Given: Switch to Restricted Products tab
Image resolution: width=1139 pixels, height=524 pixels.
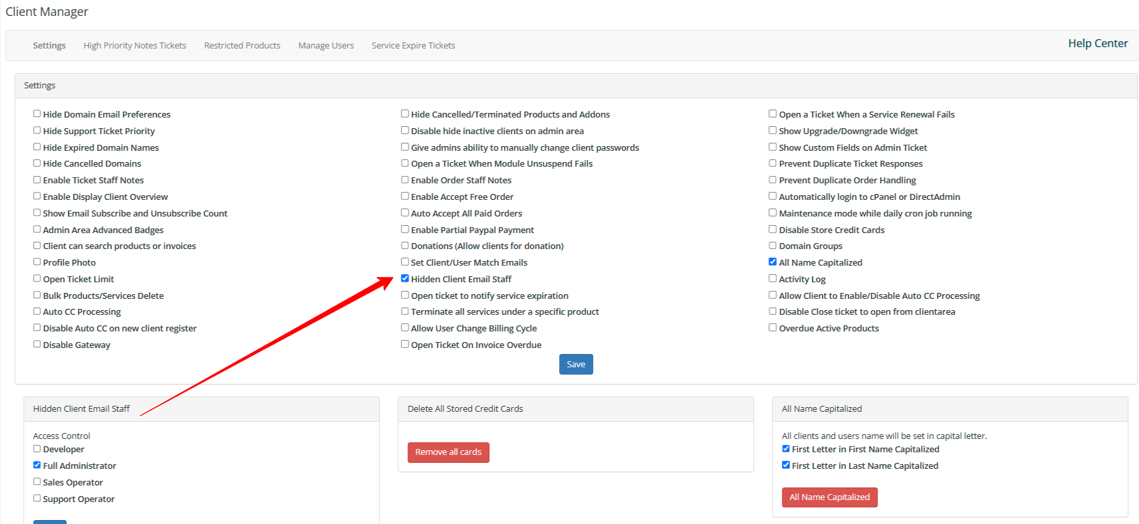Looking at the screenshot, I should [242, 46].
